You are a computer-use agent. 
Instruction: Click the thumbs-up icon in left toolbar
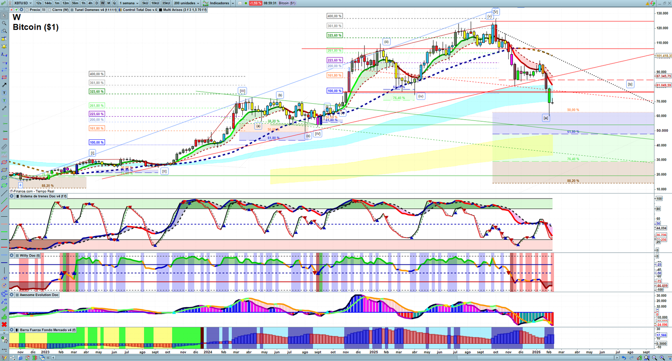[4, 317]
